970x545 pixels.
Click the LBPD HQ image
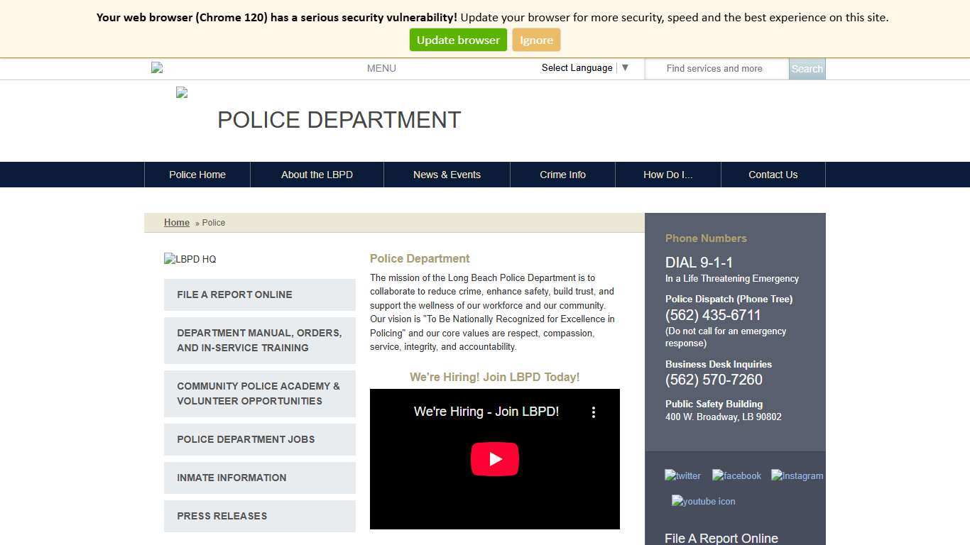tap(190, 259)
